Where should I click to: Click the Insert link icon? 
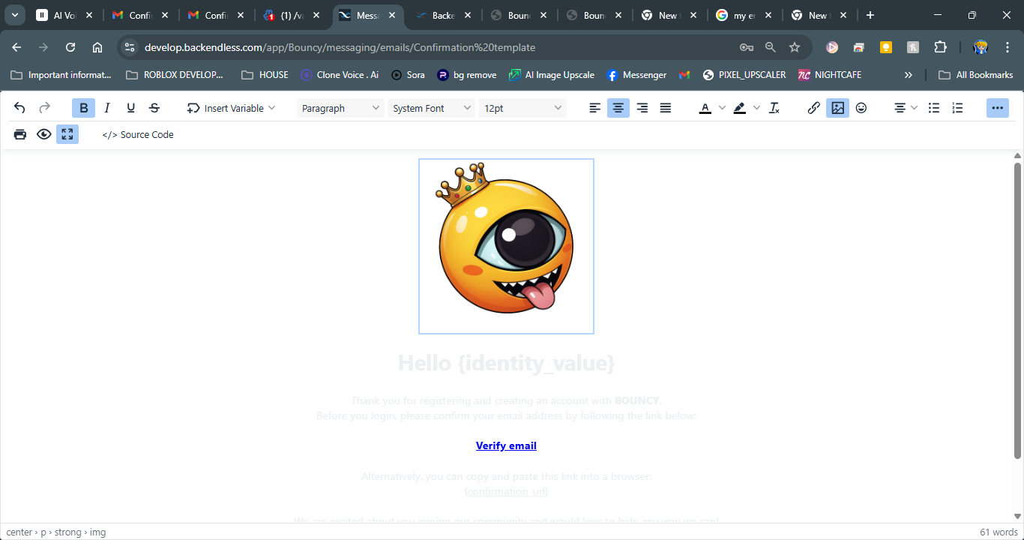[x=813, y=108]
